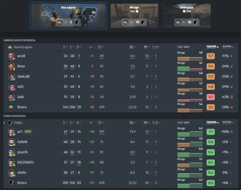Click the +/- column header in GamerLegion table

coord(91,47)
